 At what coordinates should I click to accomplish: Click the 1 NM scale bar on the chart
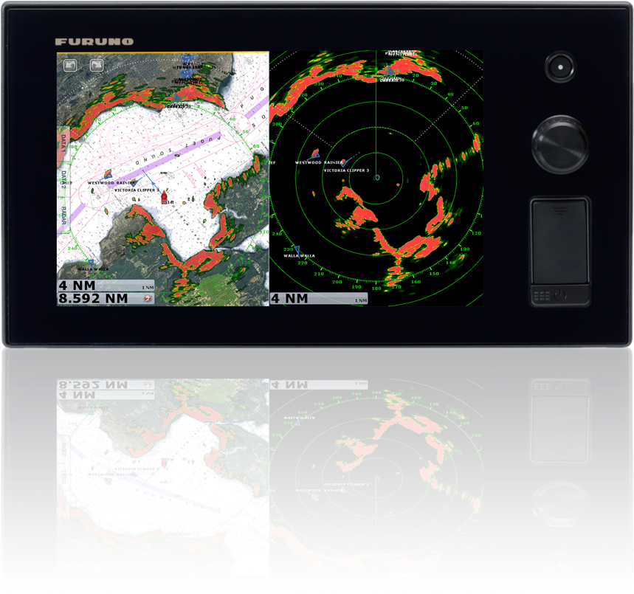(x=147, y=287)
